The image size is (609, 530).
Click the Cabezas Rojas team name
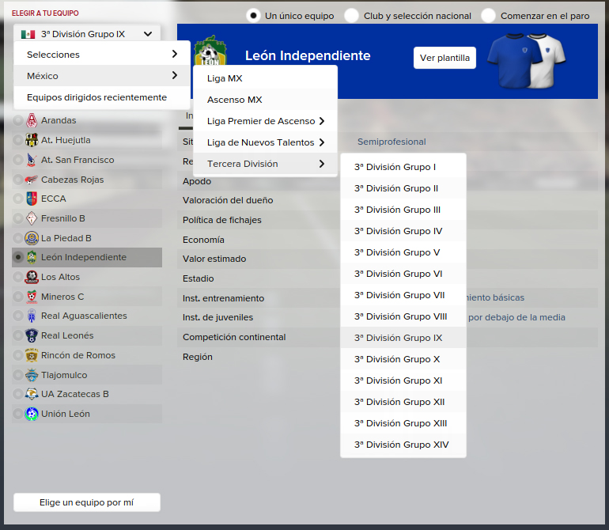pos(72,180)
